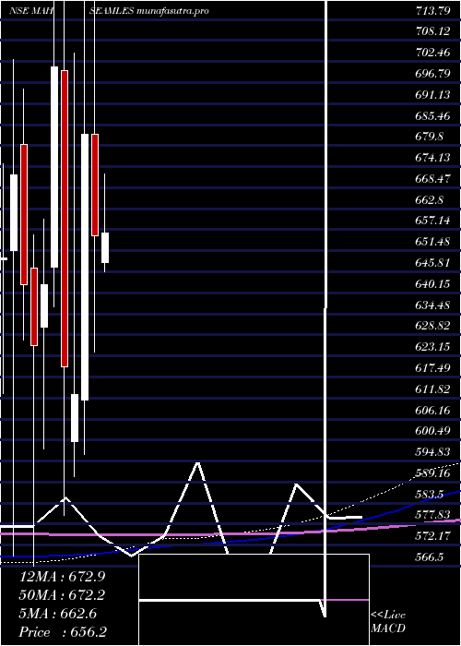Click the munafasutra.pro title text
The image size is (461, 646).
coord(172,11)
